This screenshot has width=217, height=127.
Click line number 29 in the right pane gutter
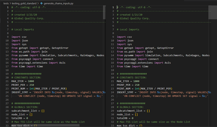point(112,111)
